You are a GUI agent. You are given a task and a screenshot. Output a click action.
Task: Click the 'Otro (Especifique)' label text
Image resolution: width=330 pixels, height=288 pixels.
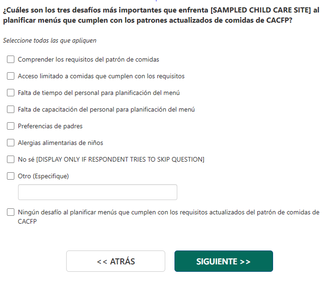coord(43,176)
